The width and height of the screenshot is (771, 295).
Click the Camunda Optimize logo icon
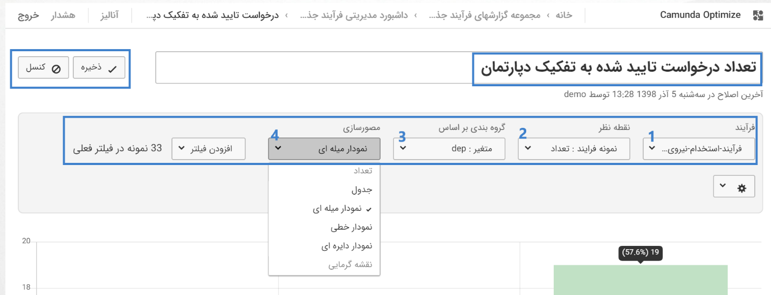758,15
